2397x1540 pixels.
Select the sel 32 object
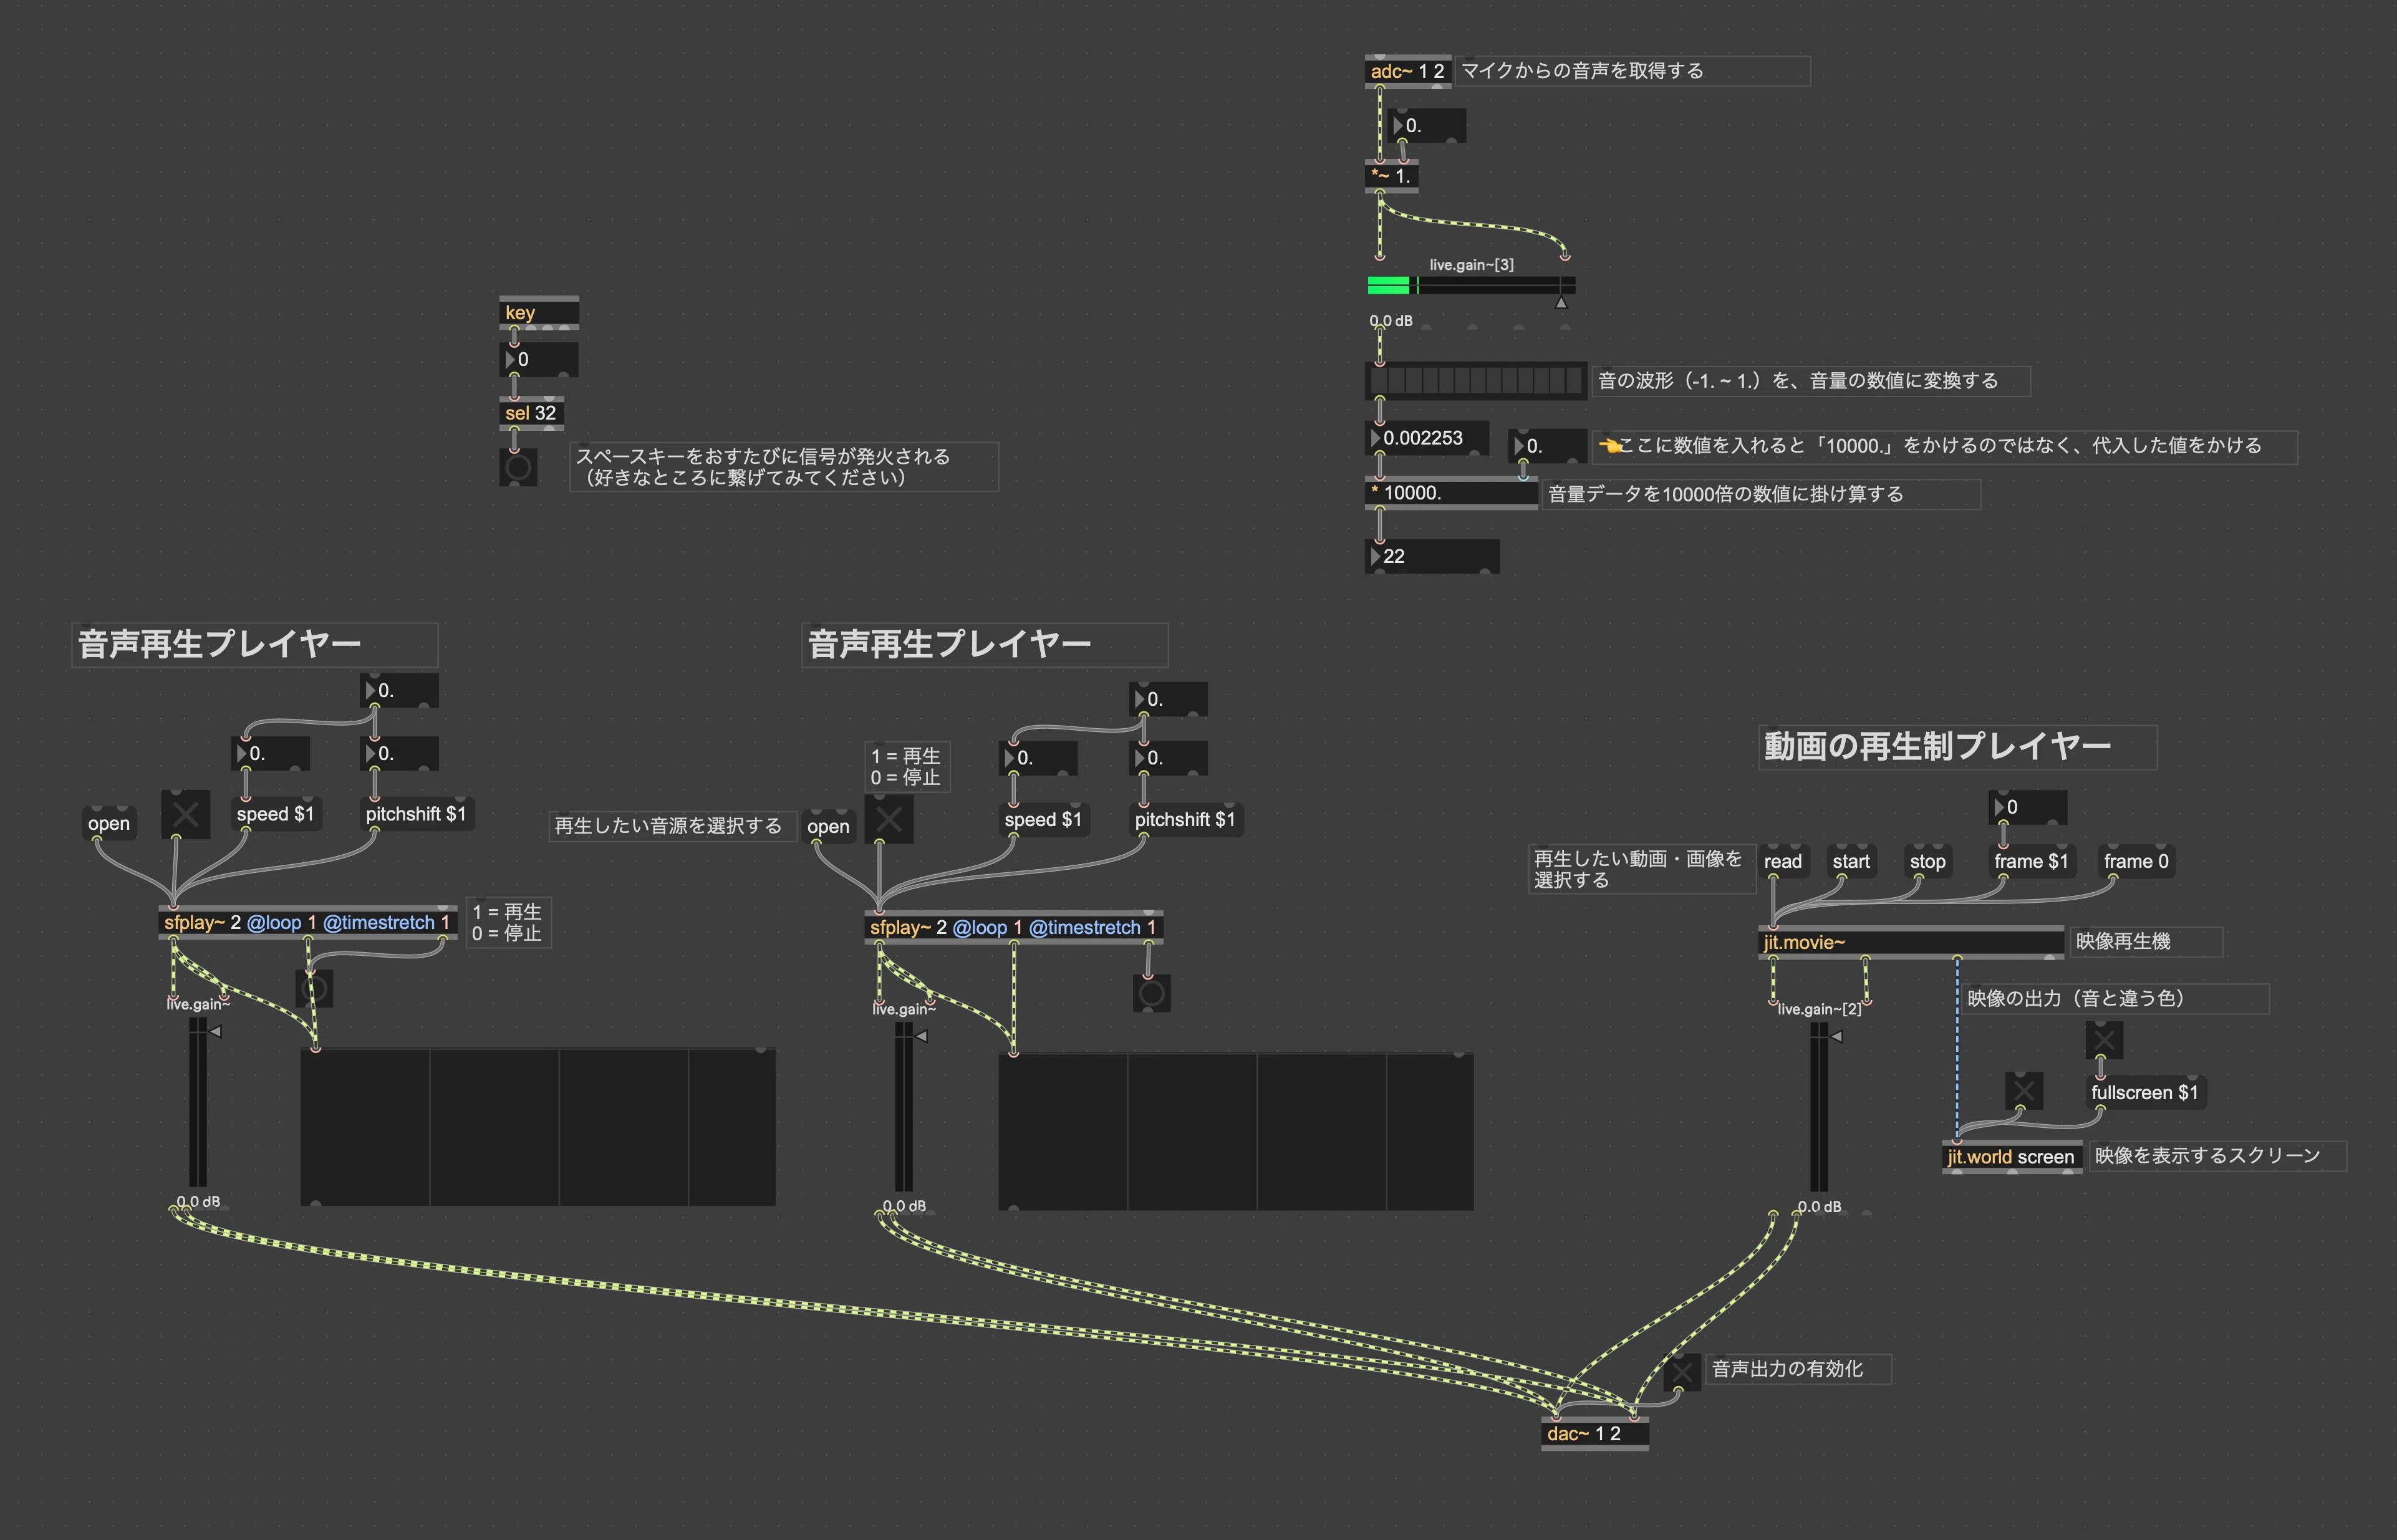click(532, 414)
